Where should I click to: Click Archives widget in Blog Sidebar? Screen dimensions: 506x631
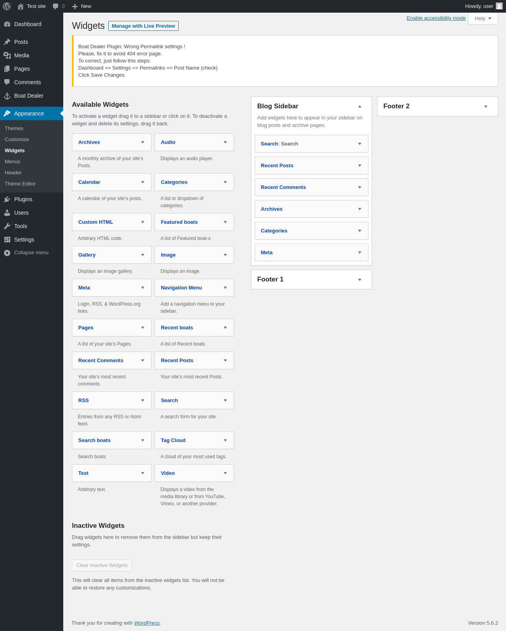(x=312, y=209)
